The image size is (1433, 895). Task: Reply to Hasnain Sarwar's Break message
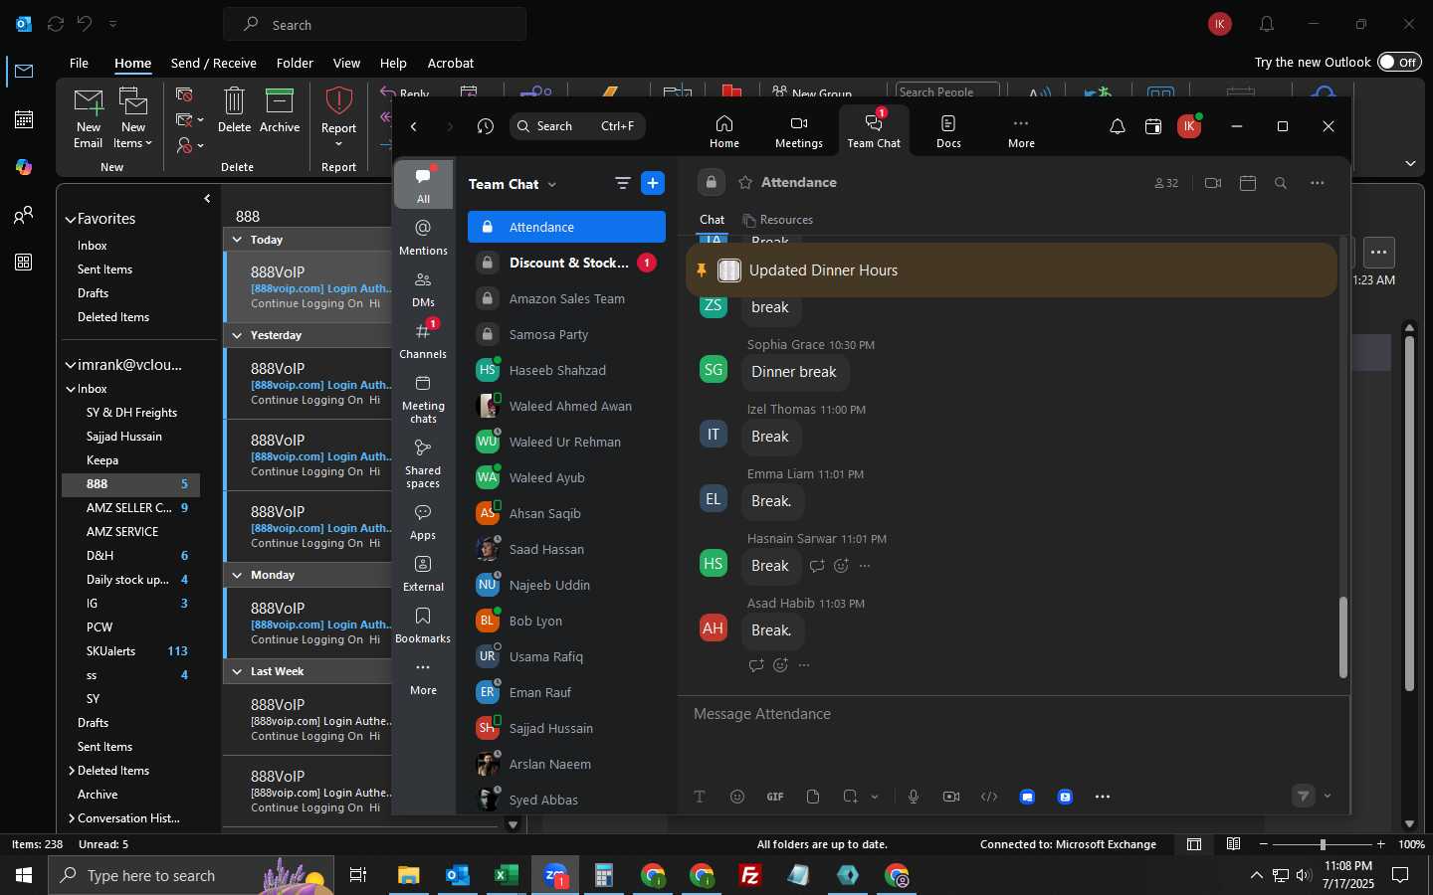pos(817,566)
